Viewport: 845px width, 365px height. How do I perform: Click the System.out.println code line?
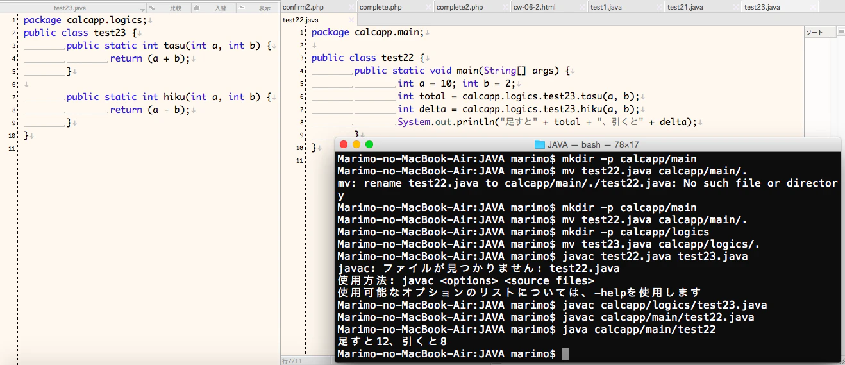pos(547,122)
